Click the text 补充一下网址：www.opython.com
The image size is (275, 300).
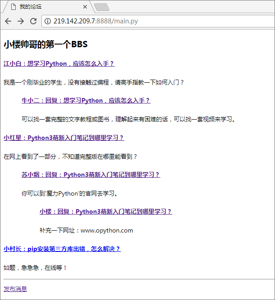pyautogui.click(x=86, y=231)
